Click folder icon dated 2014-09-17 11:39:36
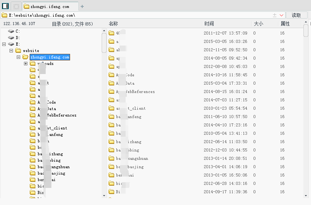The image size is (311, 205). tap(112, 192)
